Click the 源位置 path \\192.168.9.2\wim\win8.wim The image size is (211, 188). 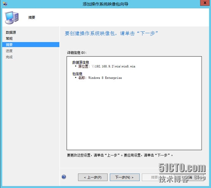tap(113, 66)
